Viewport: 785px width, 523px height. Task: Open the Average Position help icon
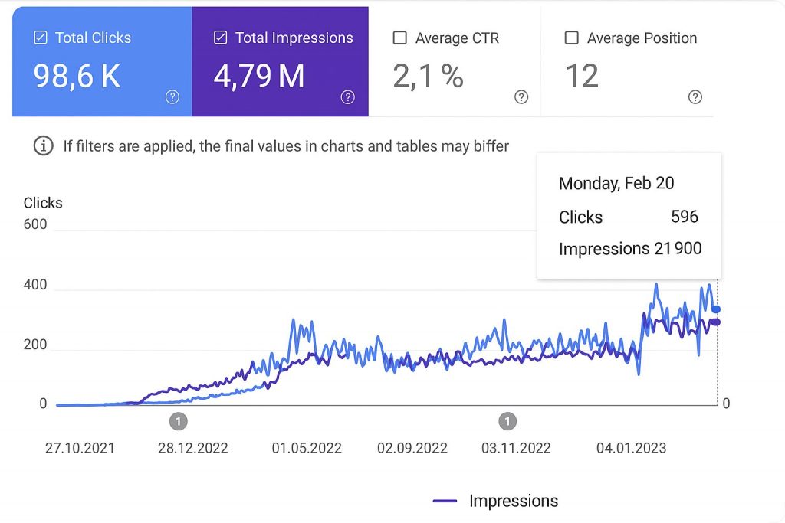point(695,96)
